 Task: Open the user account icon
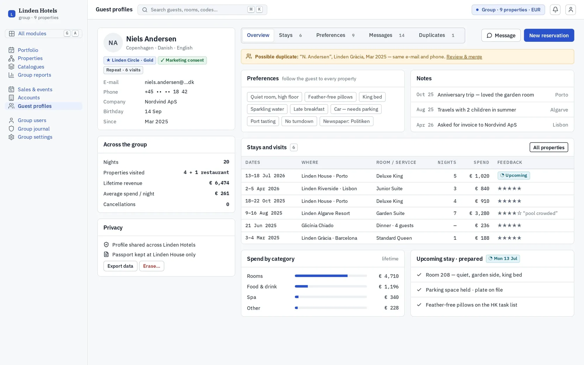tap(570, 10)
